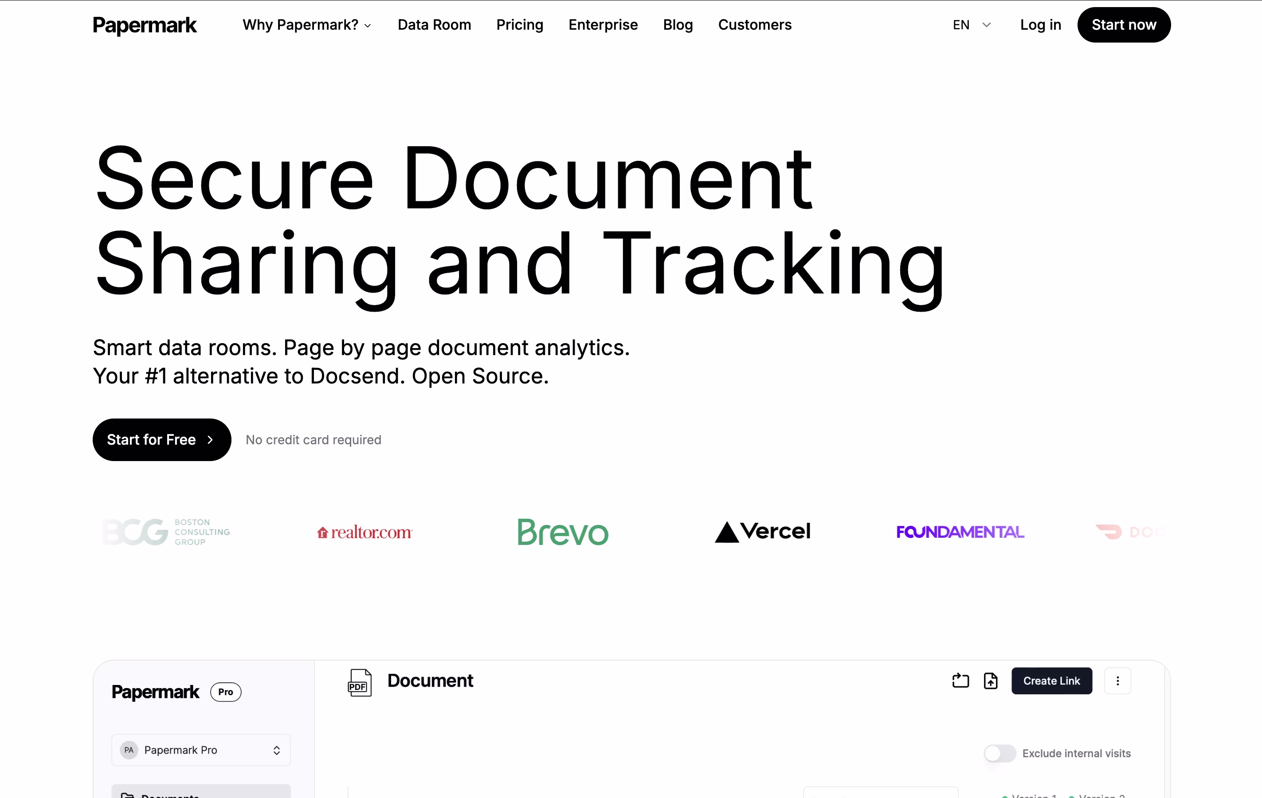Click the folder-with-arrow icon left of the upload icon
Screen dimensions: 1262x798
point(960,681)
